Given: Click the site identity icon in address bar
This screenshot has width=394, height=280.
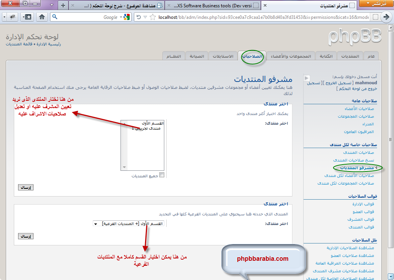Looking at the screenshot, I should [x=376, y=17].
